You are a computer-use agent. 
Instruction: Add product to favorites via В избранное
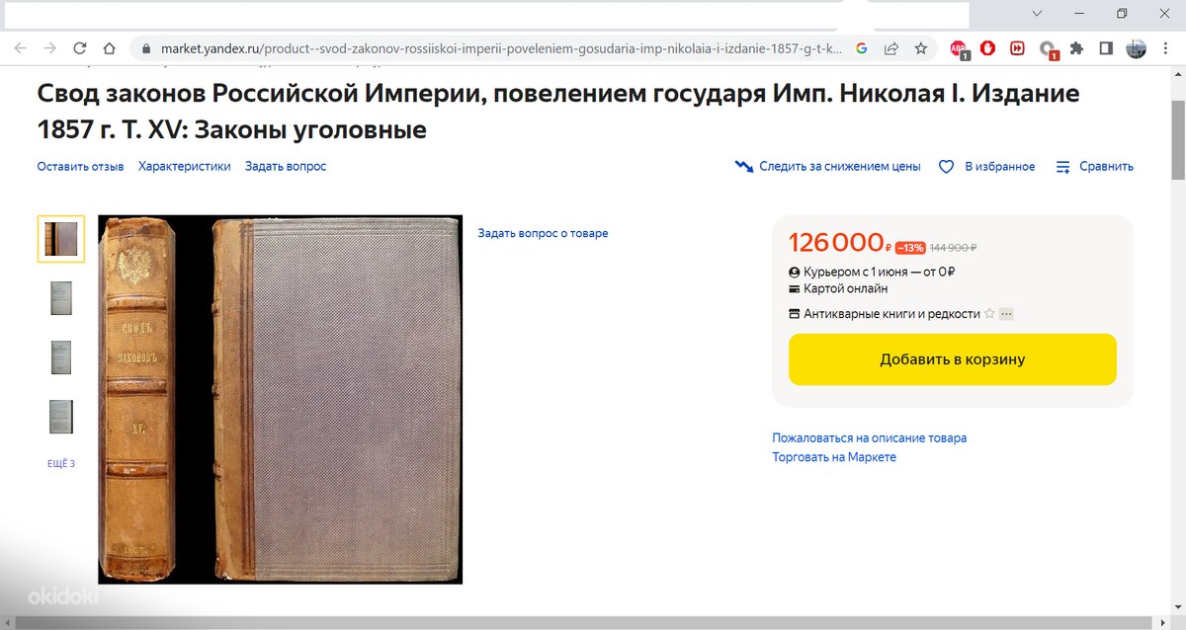coord(986,167)
